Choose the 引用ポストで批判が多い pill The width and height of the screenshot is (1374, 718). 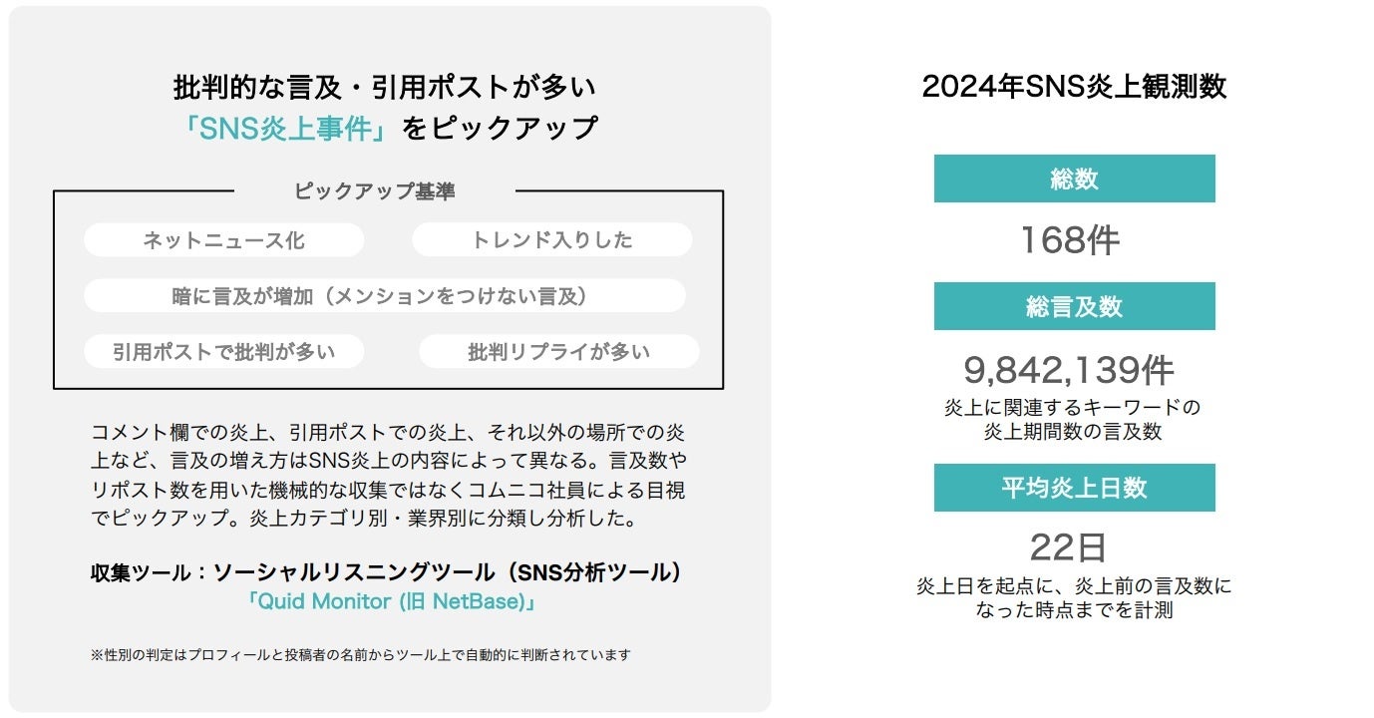(223, 351)
